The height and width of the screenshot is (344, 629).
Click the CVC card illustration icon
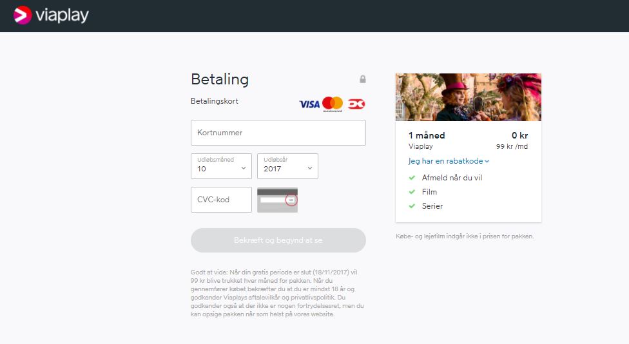coord(277,200)
